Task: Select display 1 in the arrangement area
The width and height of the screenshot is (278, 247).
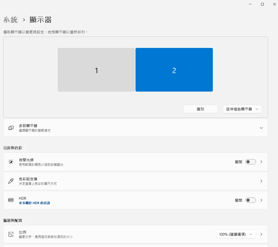Action: (x=96, y=70)
